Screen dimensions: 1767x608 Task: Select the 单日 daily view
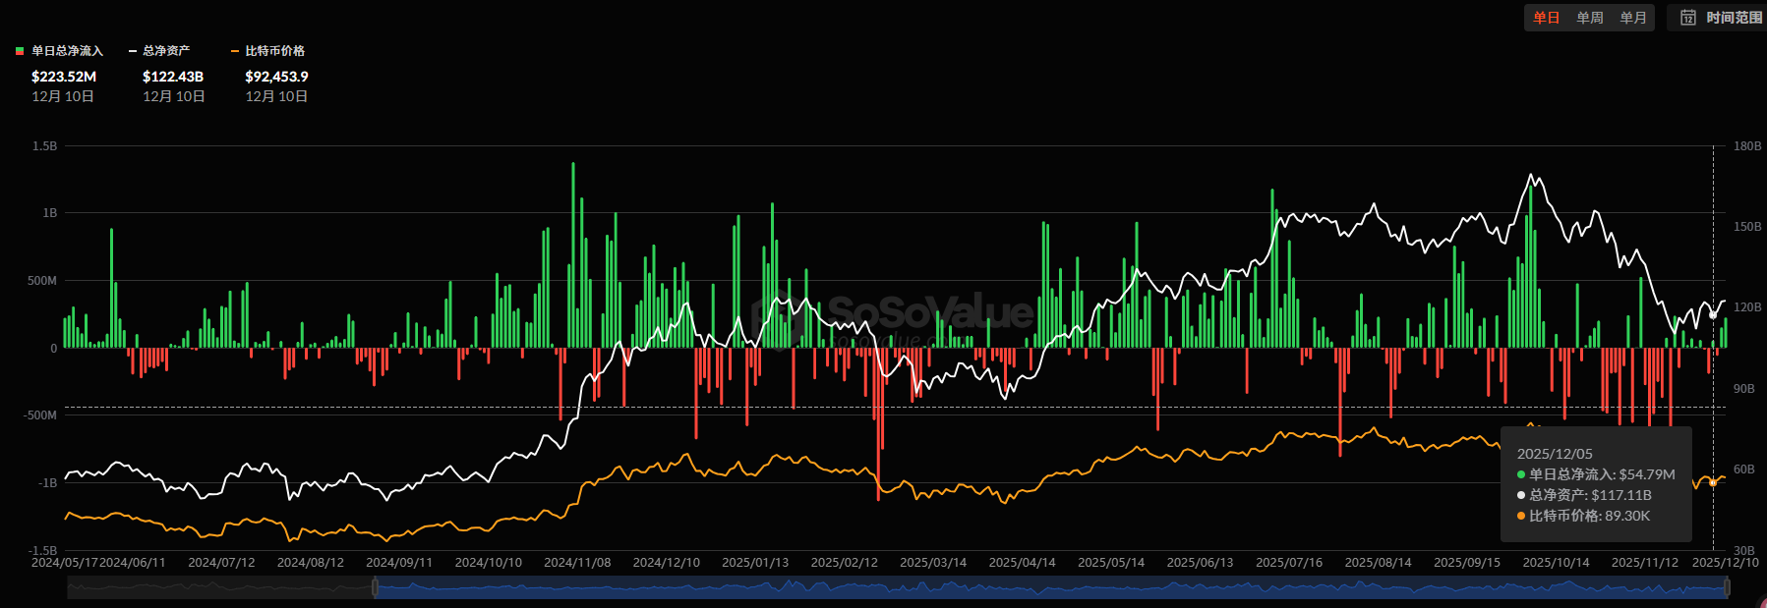click(x=1547, y=18)
